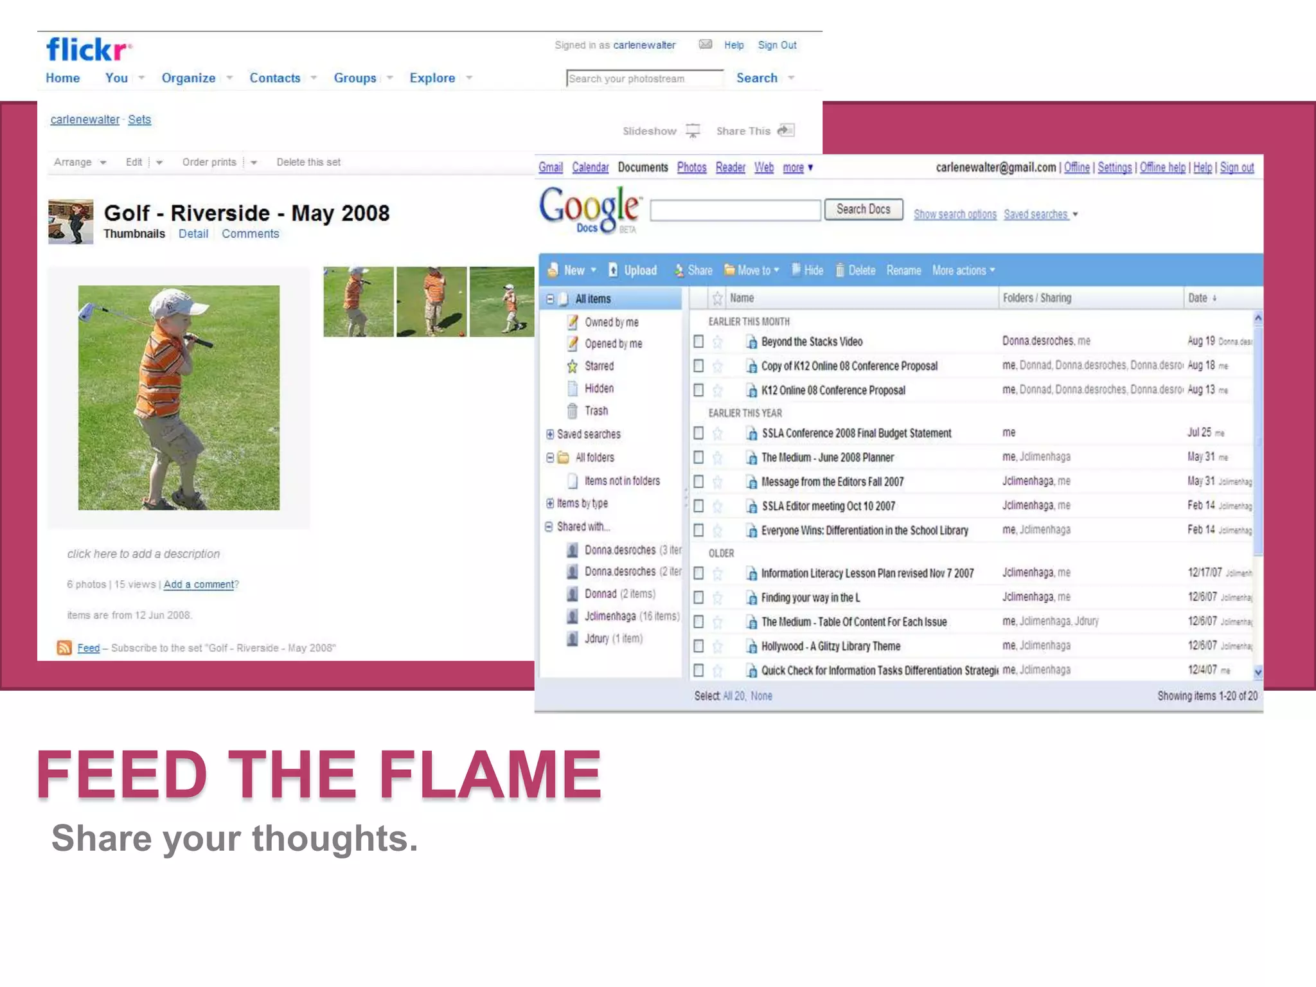Image resolution: width=1316 pixels, height=987 pixels.
Task: Open the More actions dropdown
Action: coord(963,271)
